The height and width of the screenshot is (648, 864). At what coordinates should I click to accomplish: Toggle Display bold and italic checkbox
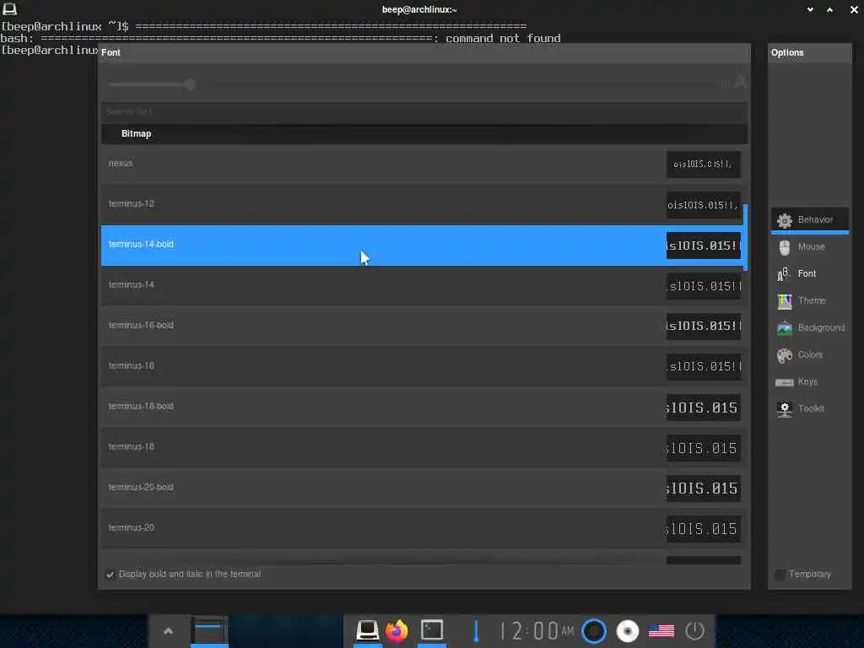[111, 574]
